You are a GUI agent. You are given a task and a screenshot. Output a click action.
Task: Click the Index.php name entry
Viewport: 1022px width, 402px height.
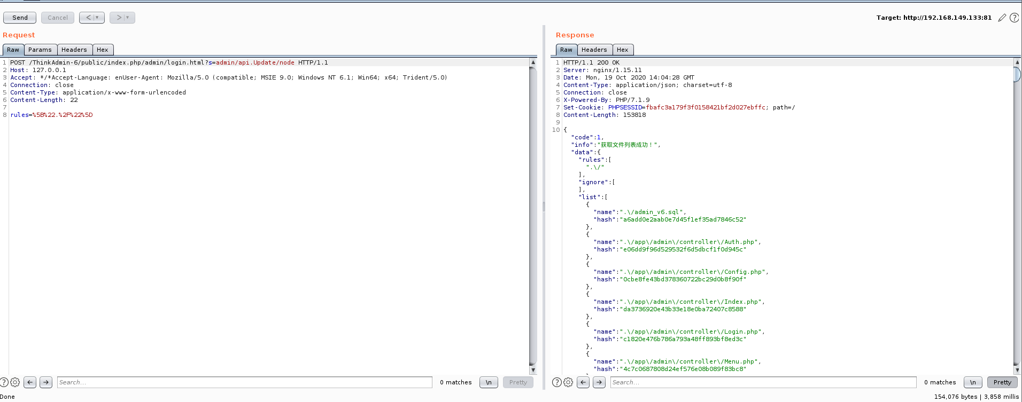pos(679,302)
